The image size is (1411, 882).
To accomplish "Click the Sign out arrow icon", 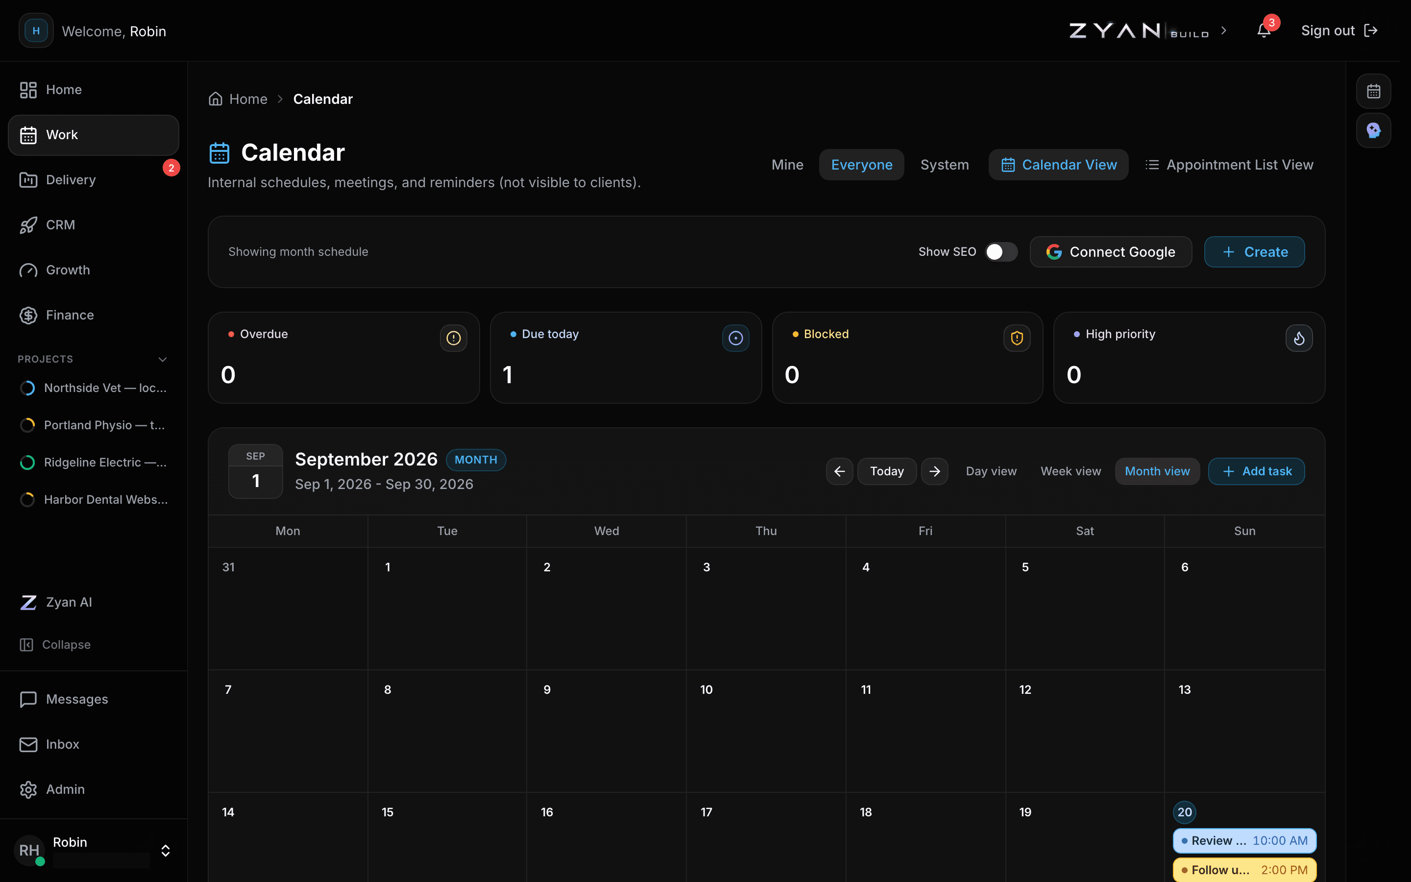I will coord(1371,31).
